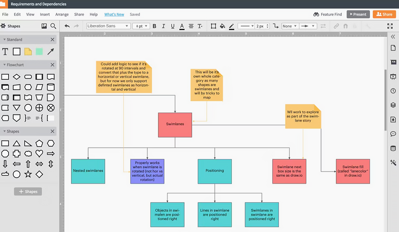Open the 8 pt font size dropdown
Screen dimensions: 399x232
pos(141,26)
